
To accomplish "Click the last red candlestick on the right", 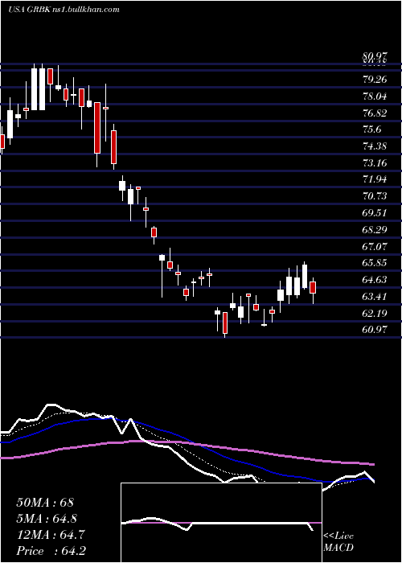I will coord(313,288).
